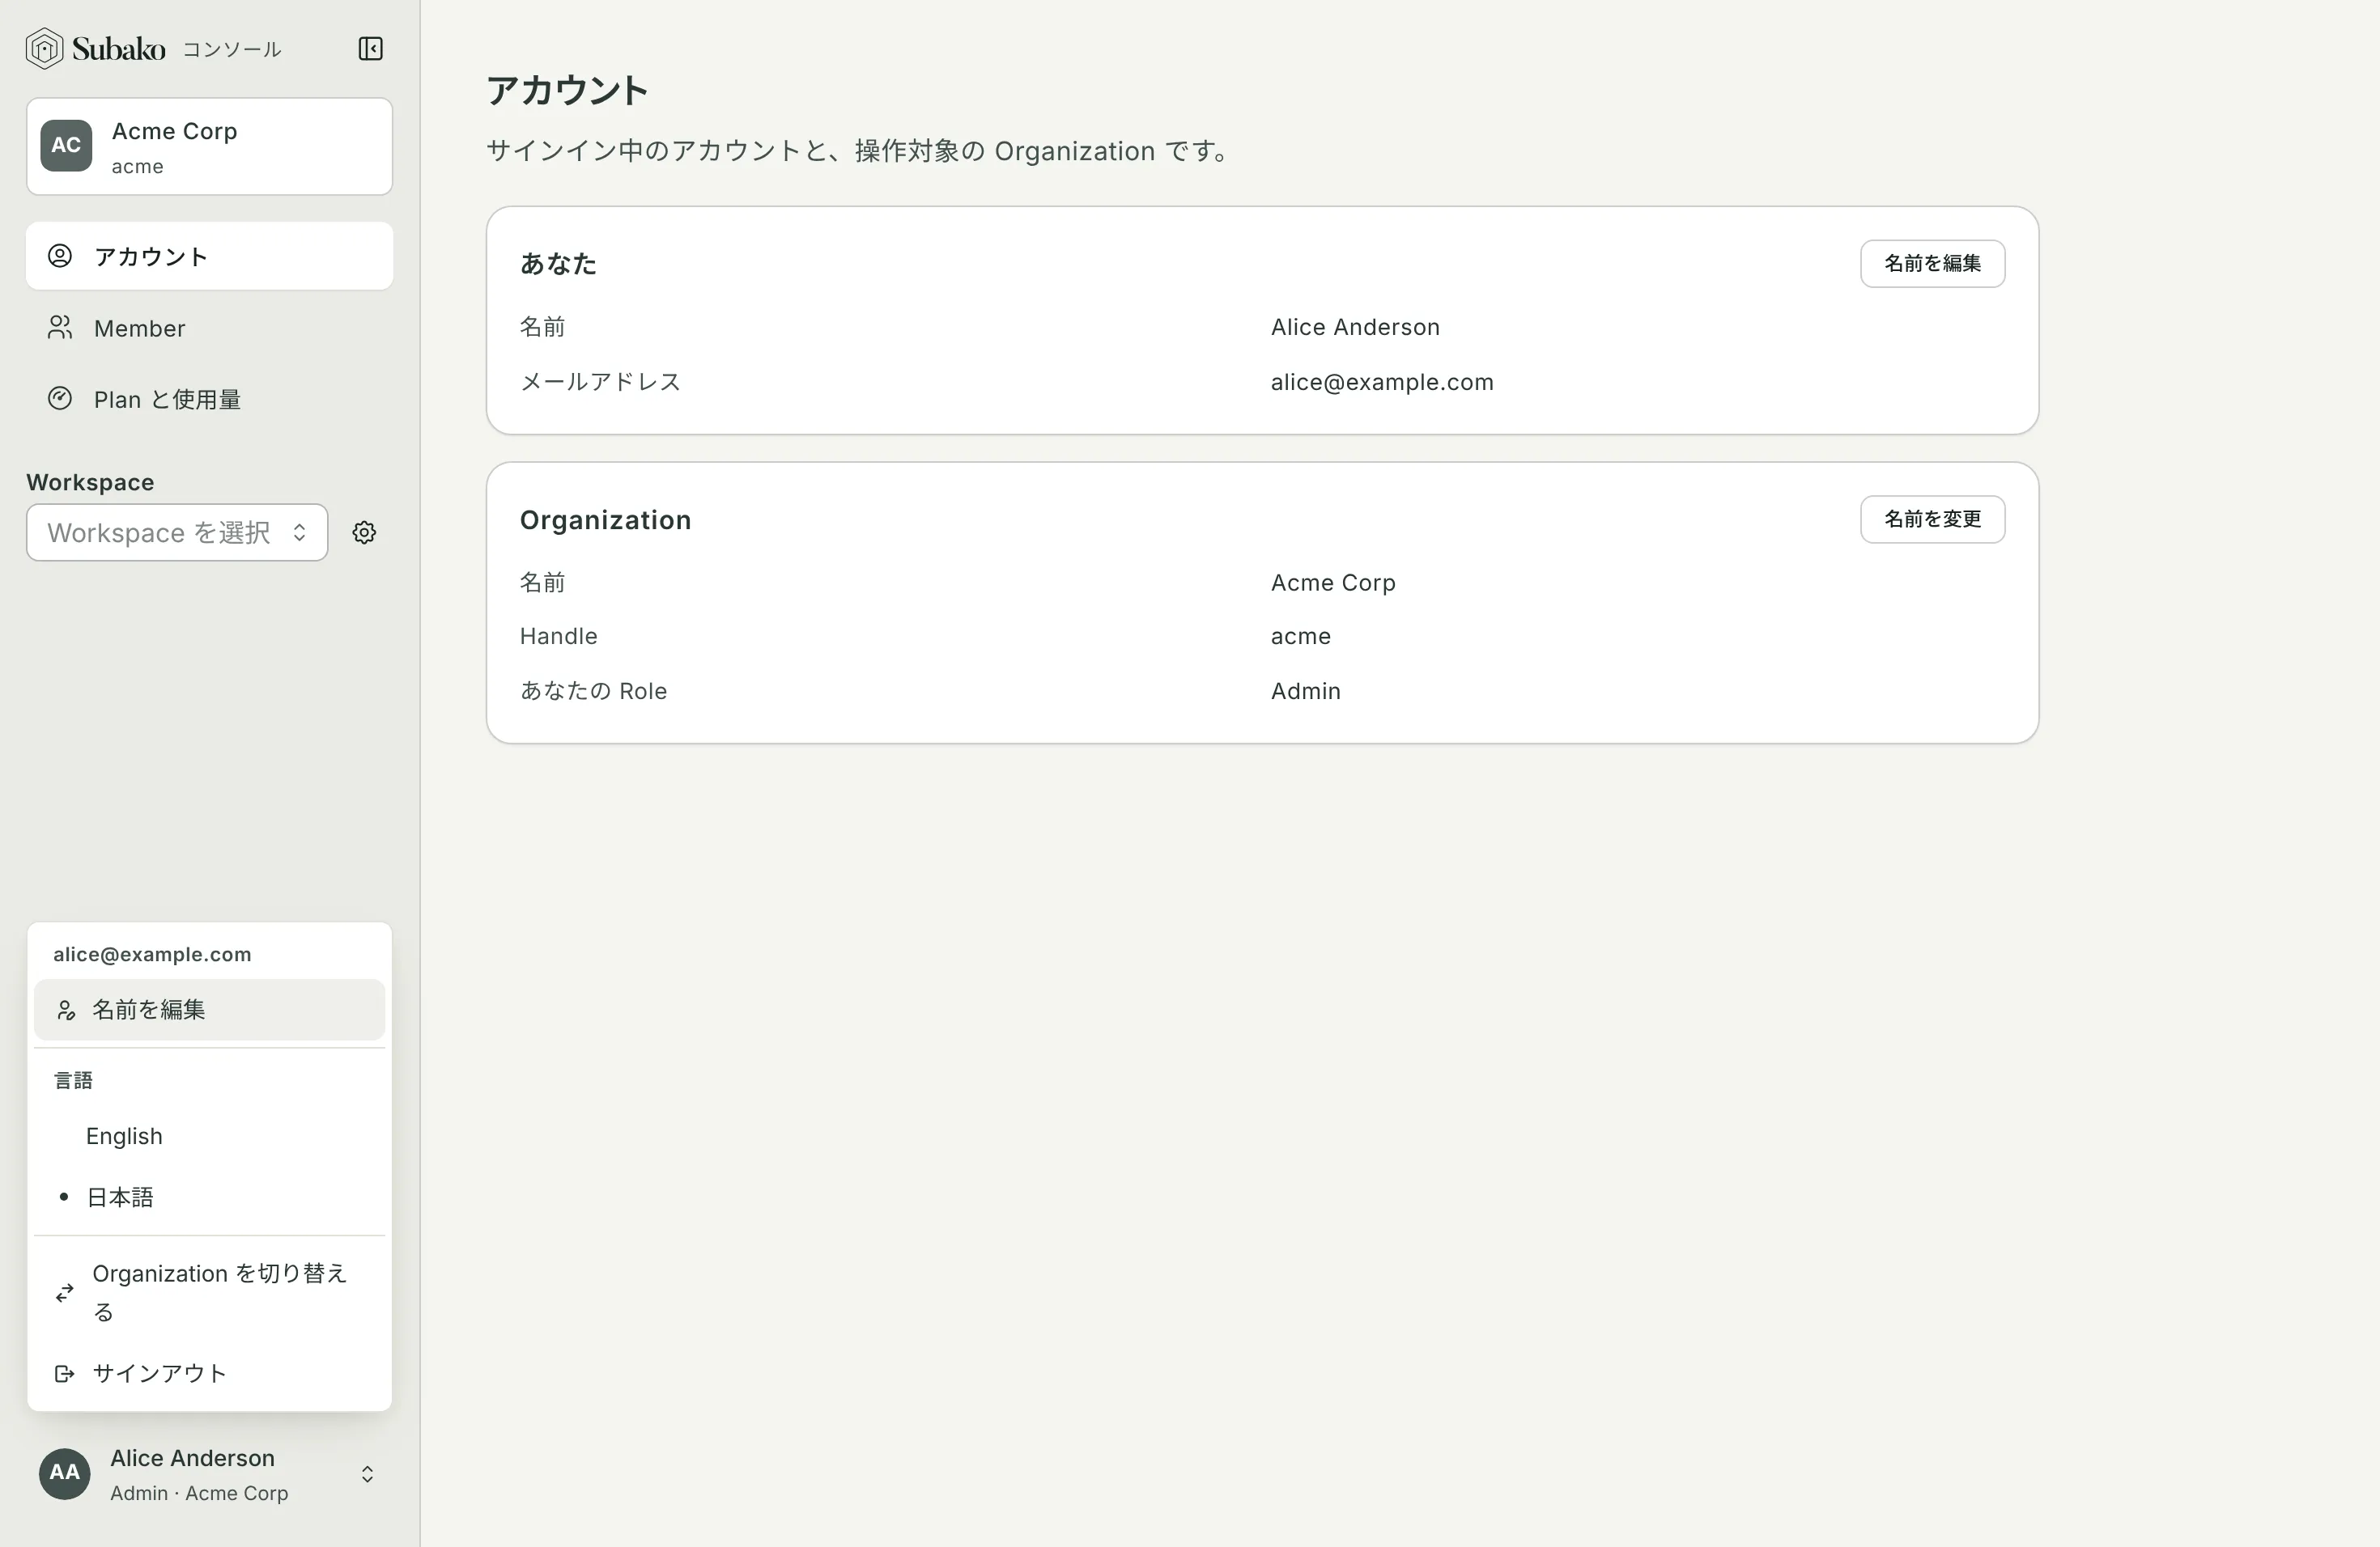Image resolution: width=2380 pixels, height=1547 pixels.
Task: Go to the Member page
Action: [209, 328]
